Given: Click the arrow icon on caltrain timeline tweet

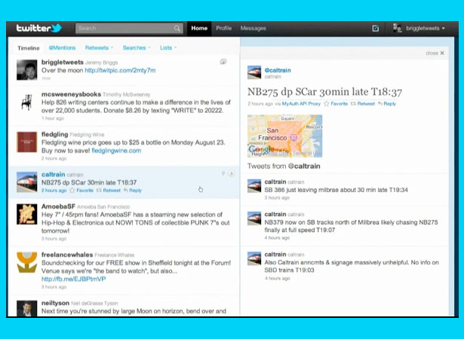Looking at the screenshot, I should coord(232,173).
